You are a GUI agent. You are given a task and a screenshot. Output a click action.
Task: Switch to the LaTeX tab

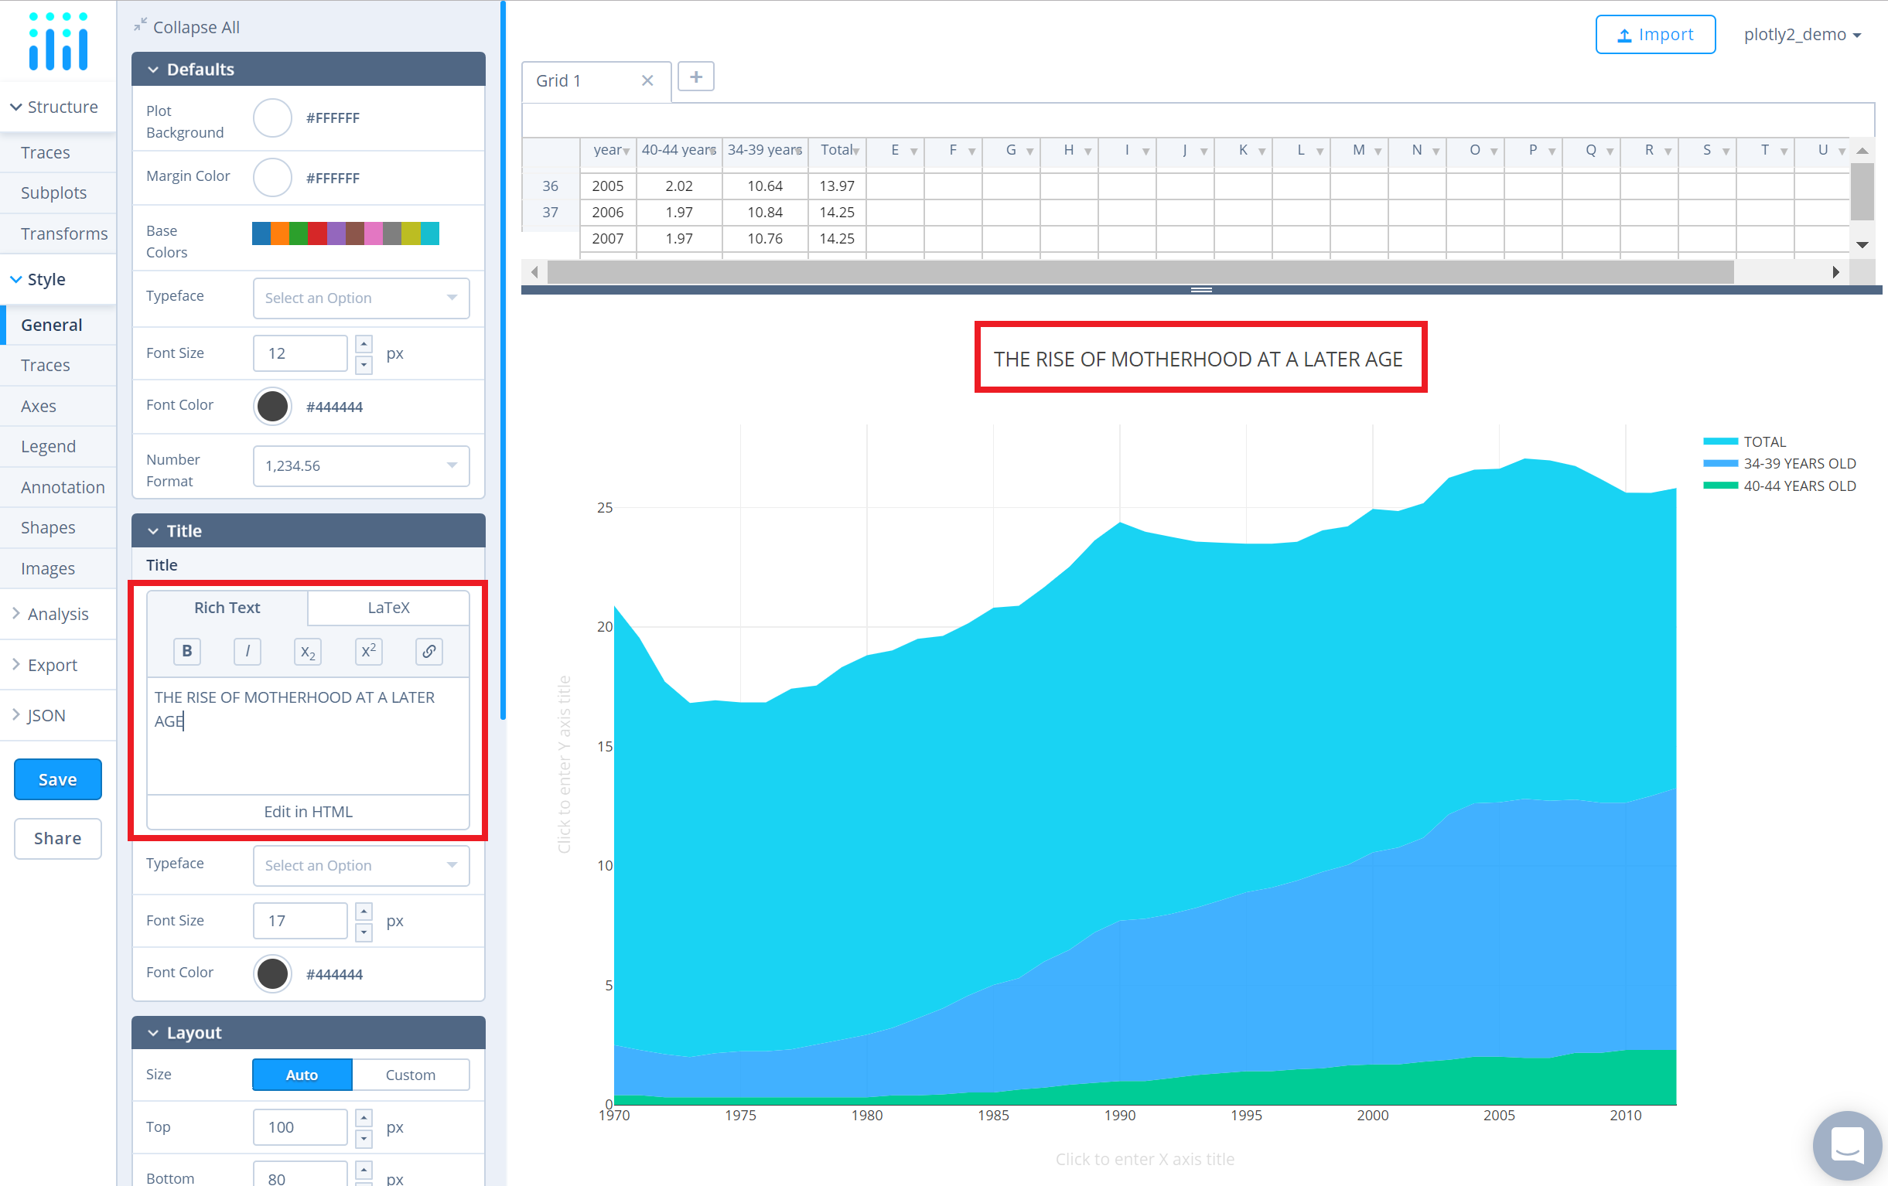click(388, 608)
